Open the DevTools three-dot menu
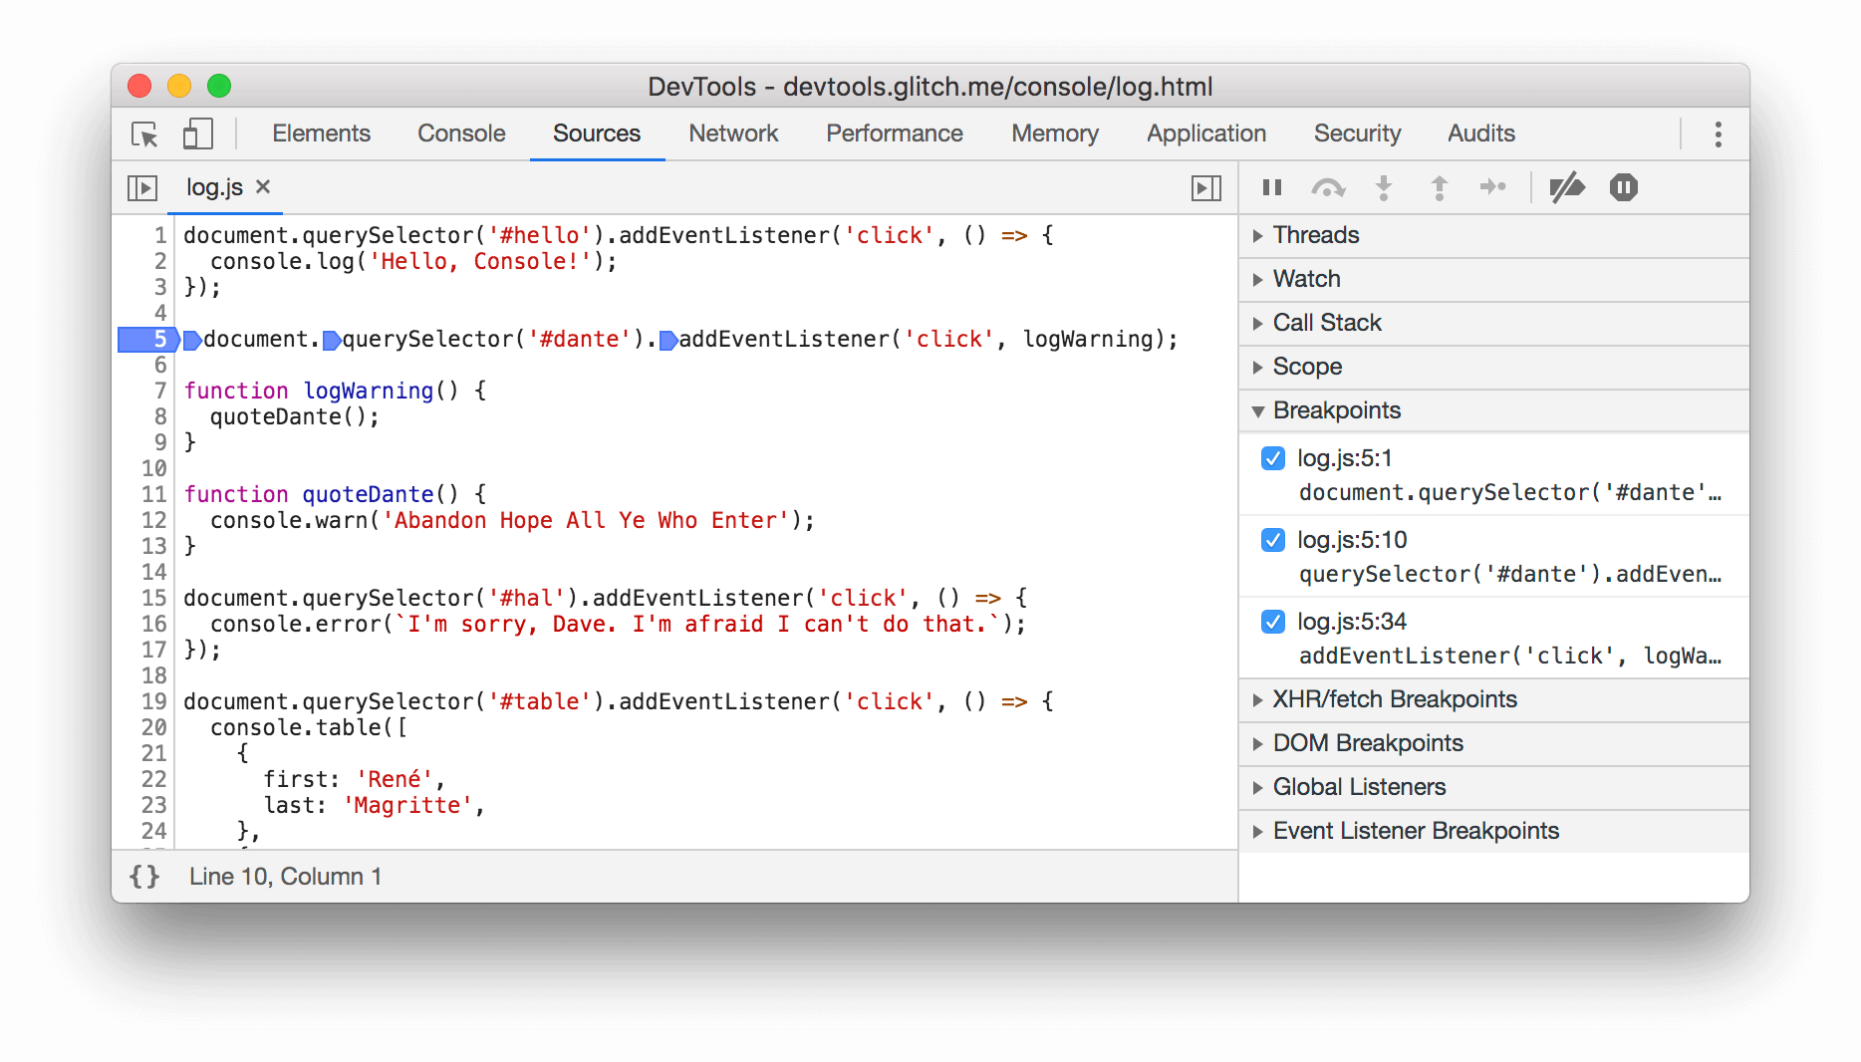Image resolution: width=1861 pixels, height=1062 pixels. (1717, 133)
